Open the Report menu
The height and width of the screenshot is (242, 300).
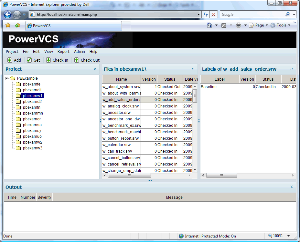point(63,52)
